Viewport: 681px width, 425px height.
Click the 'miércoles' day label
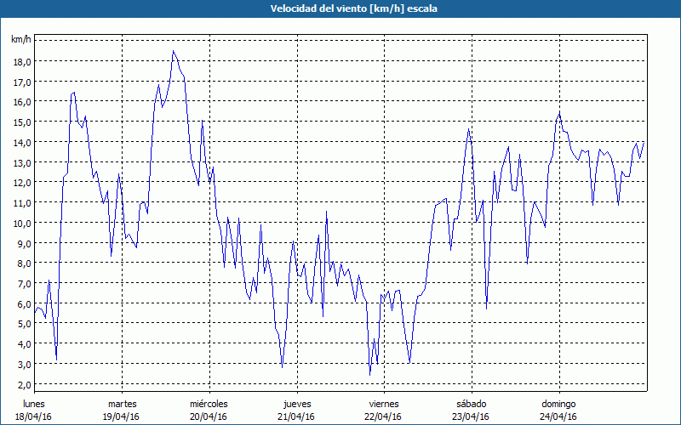pos(209,404)
